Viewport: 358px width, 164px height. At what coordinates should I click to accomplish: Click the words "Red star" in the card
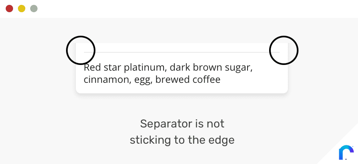tap(103, 68)
